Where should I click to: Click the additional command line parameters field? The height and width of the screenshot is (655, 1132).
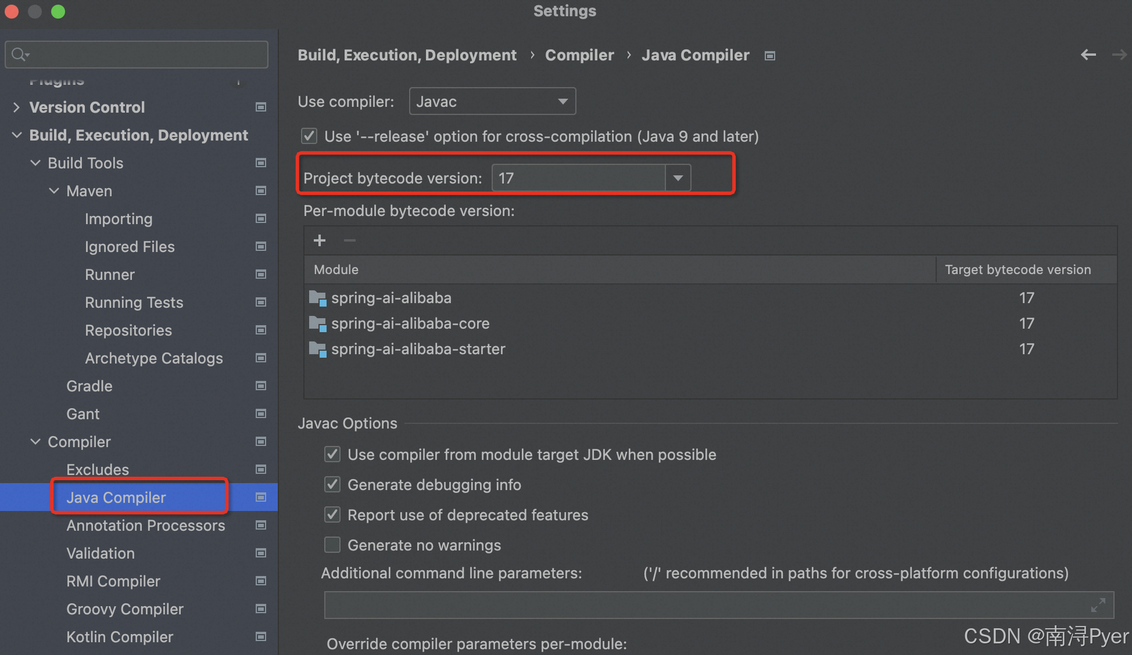pyautogui.click(x=719, y=605)
